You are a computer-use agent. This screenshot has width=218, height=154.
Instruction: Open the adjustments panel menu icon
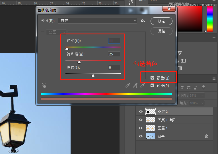pyautogui.click(x=214, y=38)
